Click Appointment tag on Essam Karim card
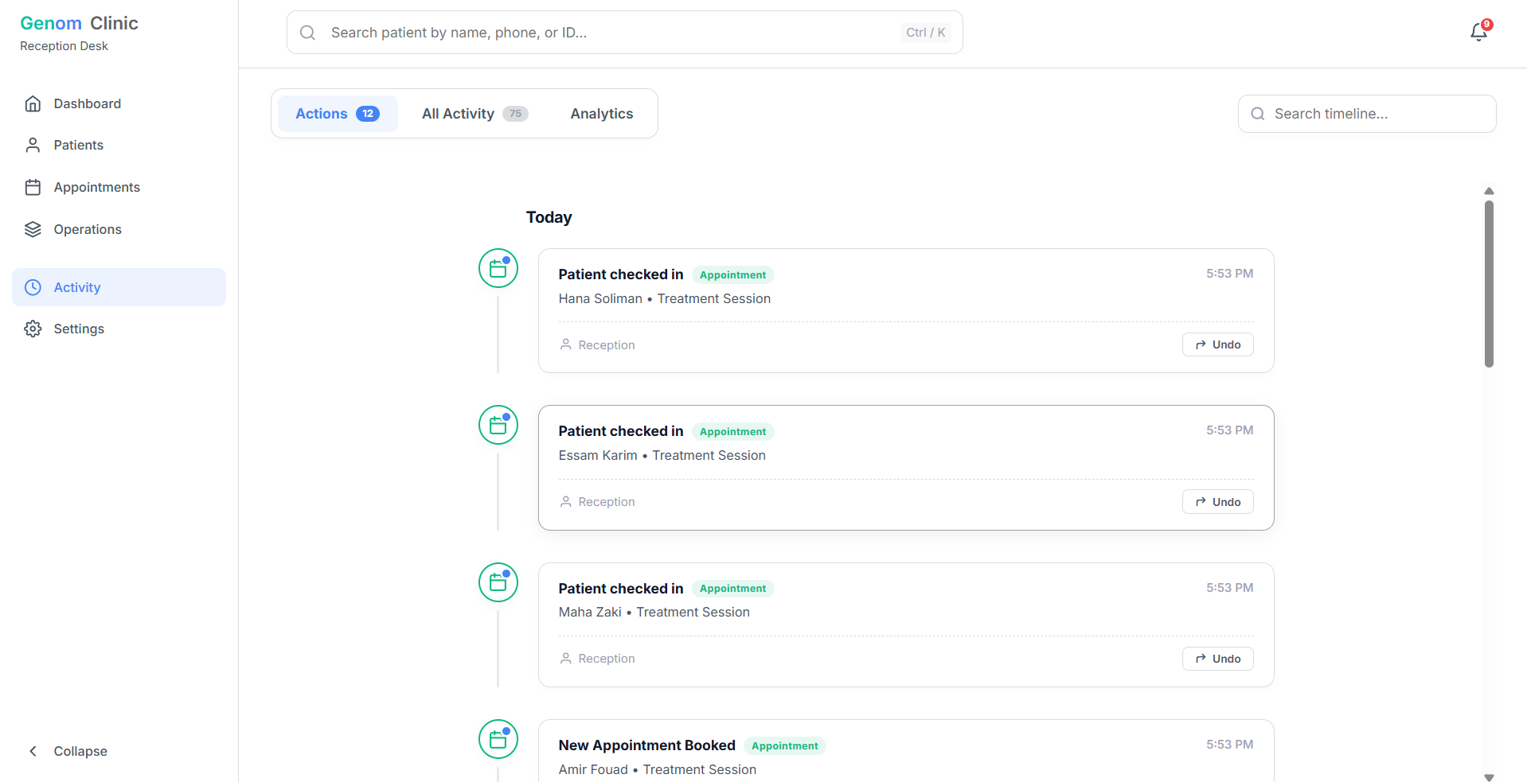 pyautogui.click(x=732, y=431)
